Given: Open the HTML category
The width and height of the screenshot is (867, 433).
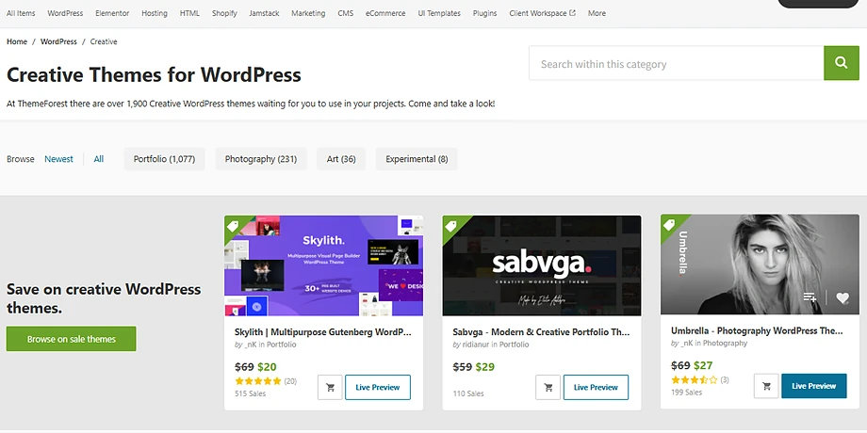Looking at the screenshot, I should pos(189,13).
